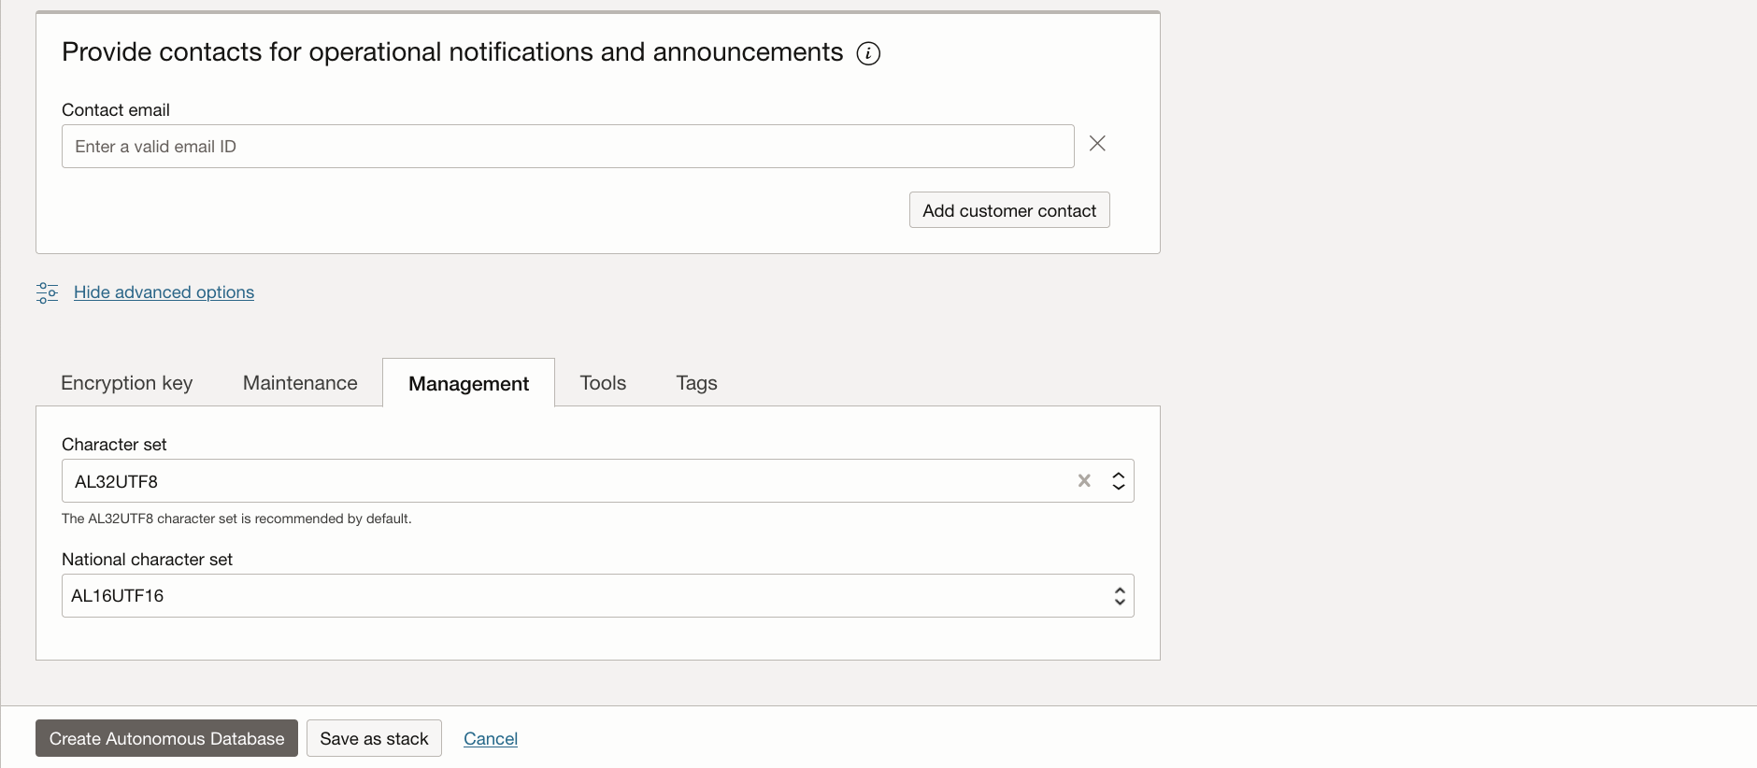Viewport: 1757px width, 768px height.
Task: Go to the Tools tab
Action: 603,383
